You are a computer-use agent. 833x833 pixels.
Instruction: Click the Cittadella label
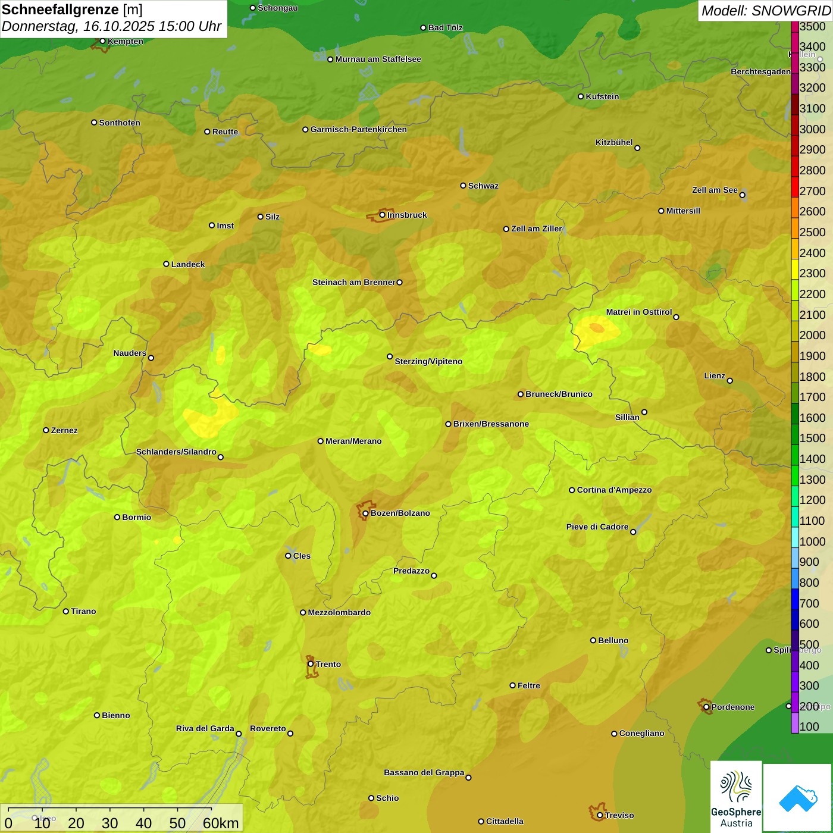[505, 821]
